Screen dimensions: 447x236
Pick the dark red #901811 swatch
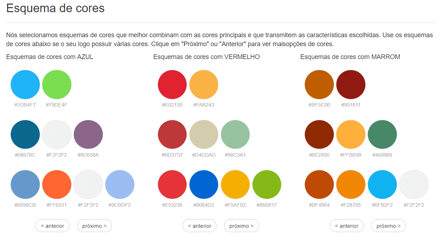351,84
